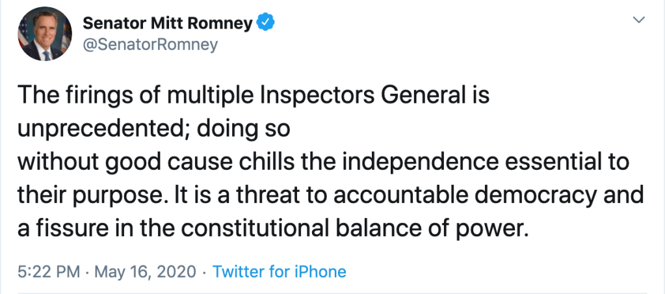Click the Senator Mitt Romney display name
The height and width of the screenshot is (294, 665).
coord(167,23)
